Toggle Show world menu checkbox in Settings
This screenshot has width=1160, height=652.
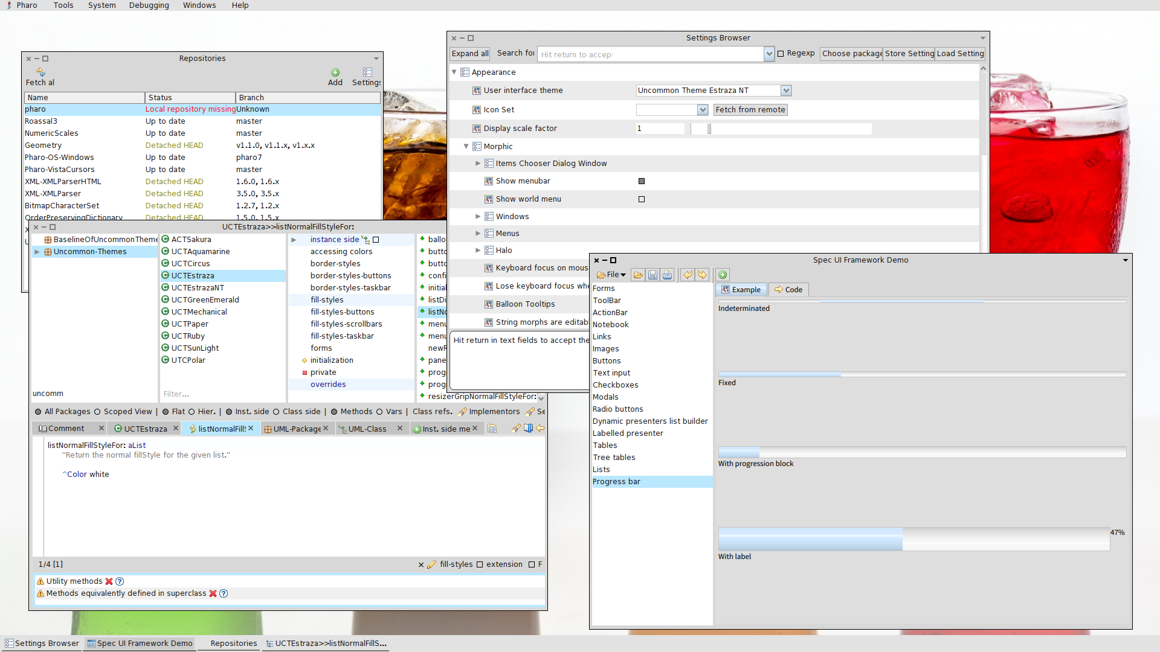(x=642, y=198)
